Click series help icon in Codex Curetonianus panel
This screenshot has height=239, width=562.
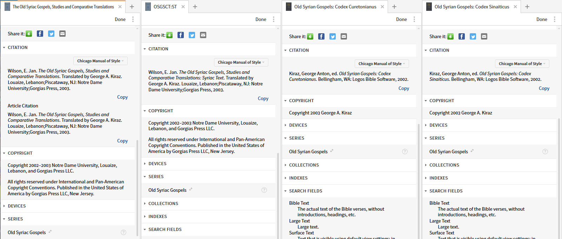[405, 152]
